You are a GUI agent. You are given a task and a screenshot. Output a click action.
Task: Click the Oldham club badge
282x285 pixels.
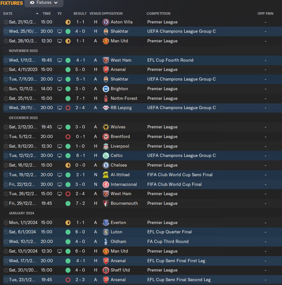point(106,242)
